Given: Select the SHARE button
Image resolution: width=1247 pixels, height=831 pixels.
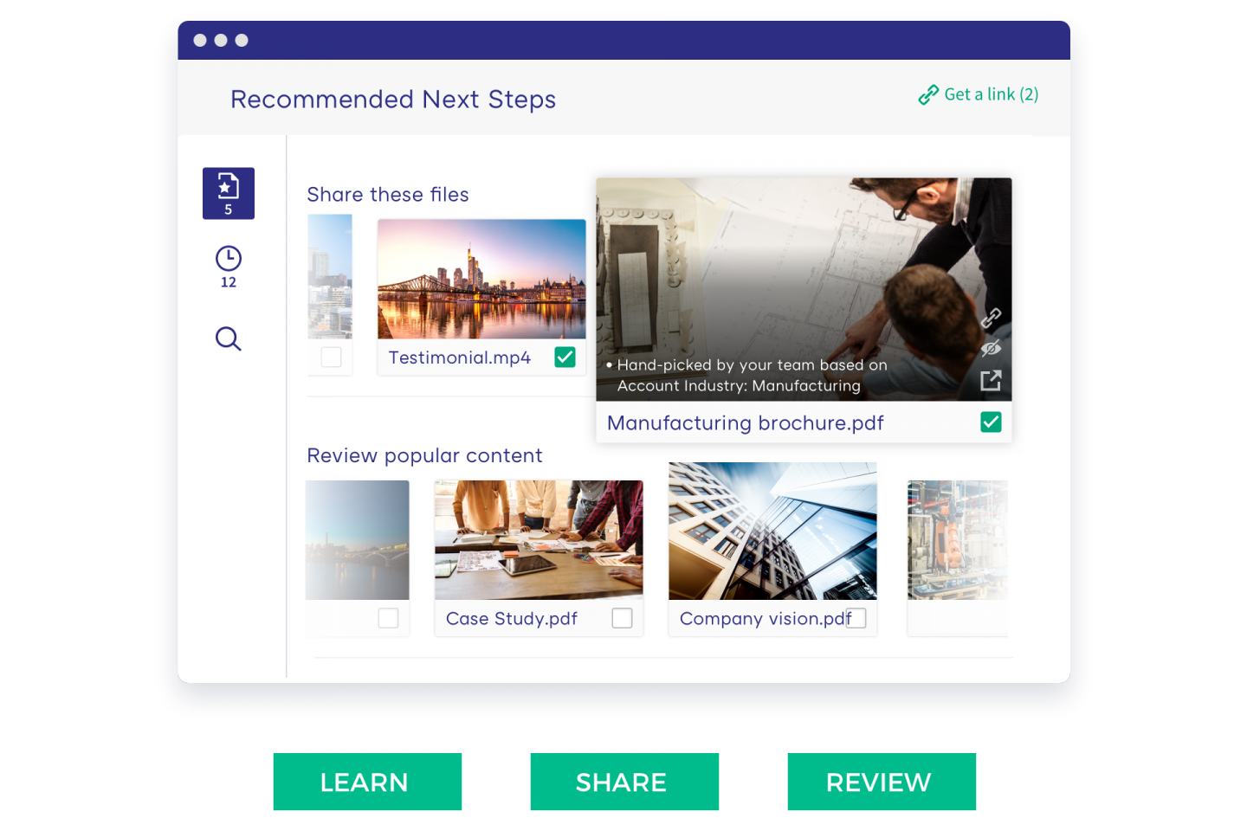Looking at the screenshot, I should [624, 782].
